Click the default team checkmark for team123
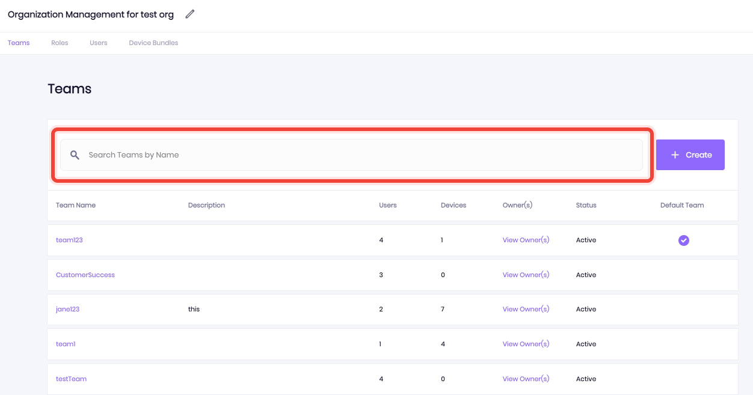Screen dimensions: 753x395 [x=684, y=240]
